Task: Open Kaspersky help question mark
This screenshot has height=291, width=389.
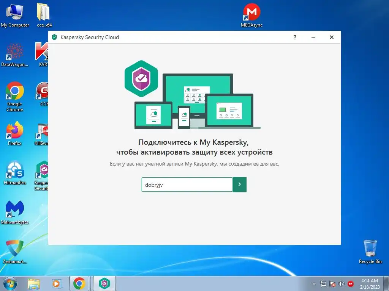Action: coord(295,37)
